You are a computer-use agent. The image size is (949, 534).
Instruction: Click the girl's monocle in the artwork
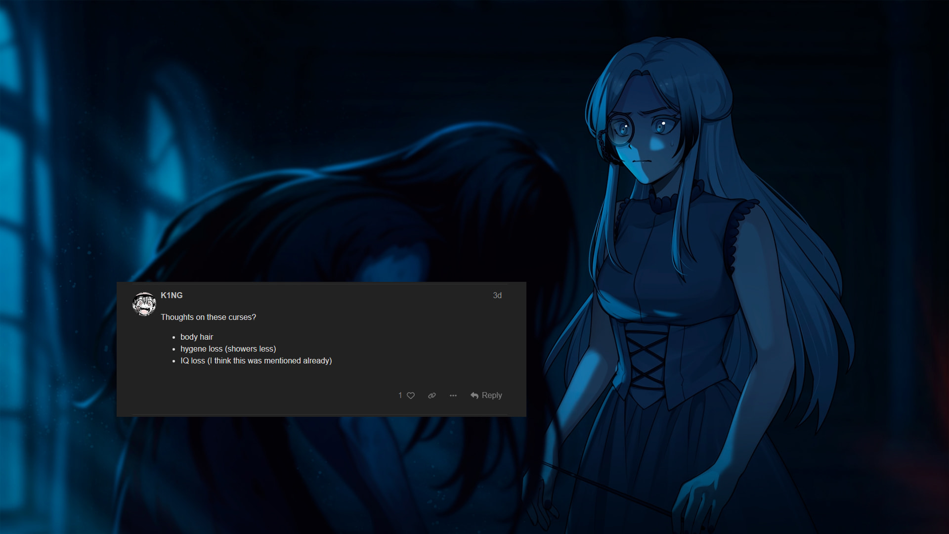click(620, 131)
